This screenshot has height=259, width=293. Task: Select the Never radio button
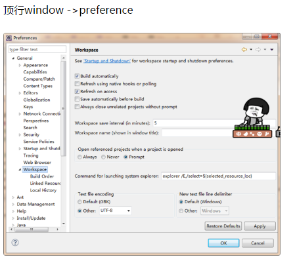103,157
